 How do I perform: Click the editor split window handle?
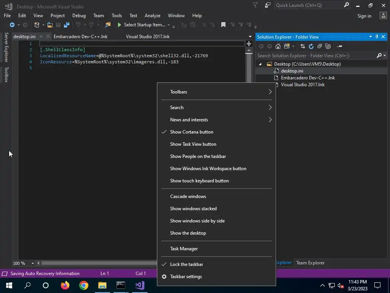(x=249, y=44)
